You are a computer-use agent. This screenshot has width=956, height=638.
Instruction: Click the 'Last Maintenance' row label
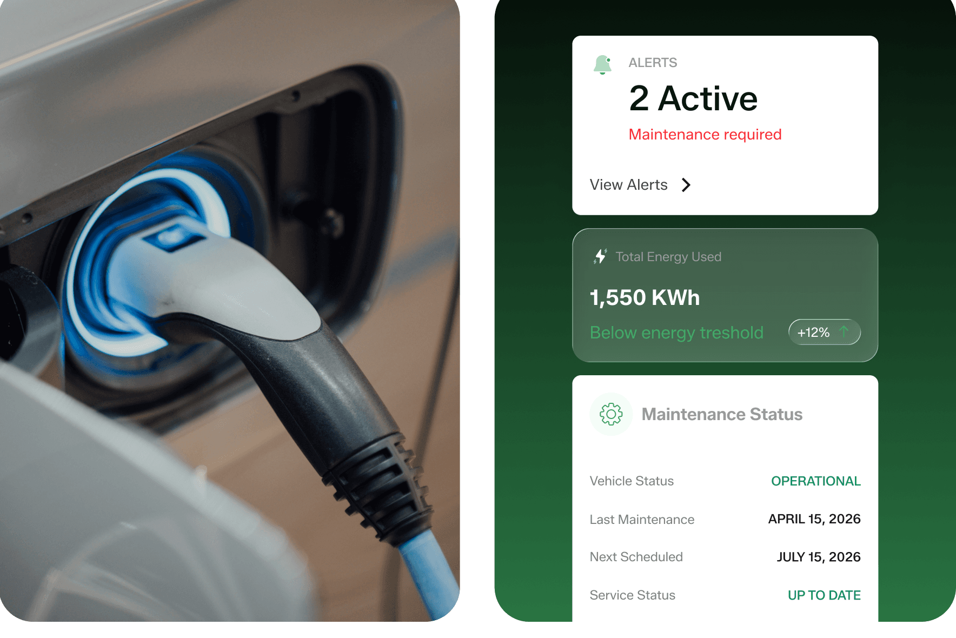pyautogui.click(x=642, y=520)
